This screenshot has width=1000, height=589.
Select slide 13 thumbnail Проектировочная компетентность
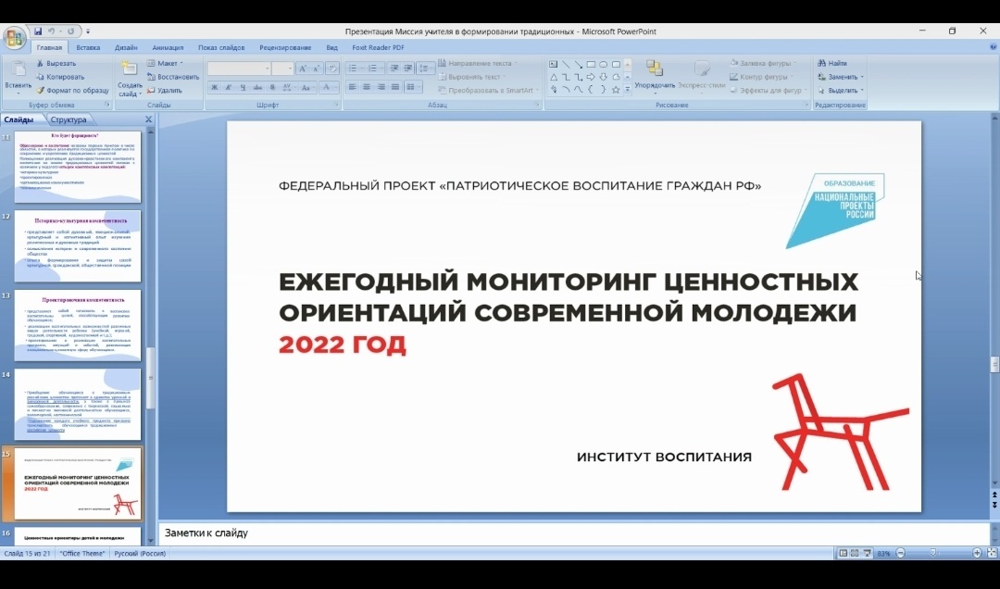point(78,325)
